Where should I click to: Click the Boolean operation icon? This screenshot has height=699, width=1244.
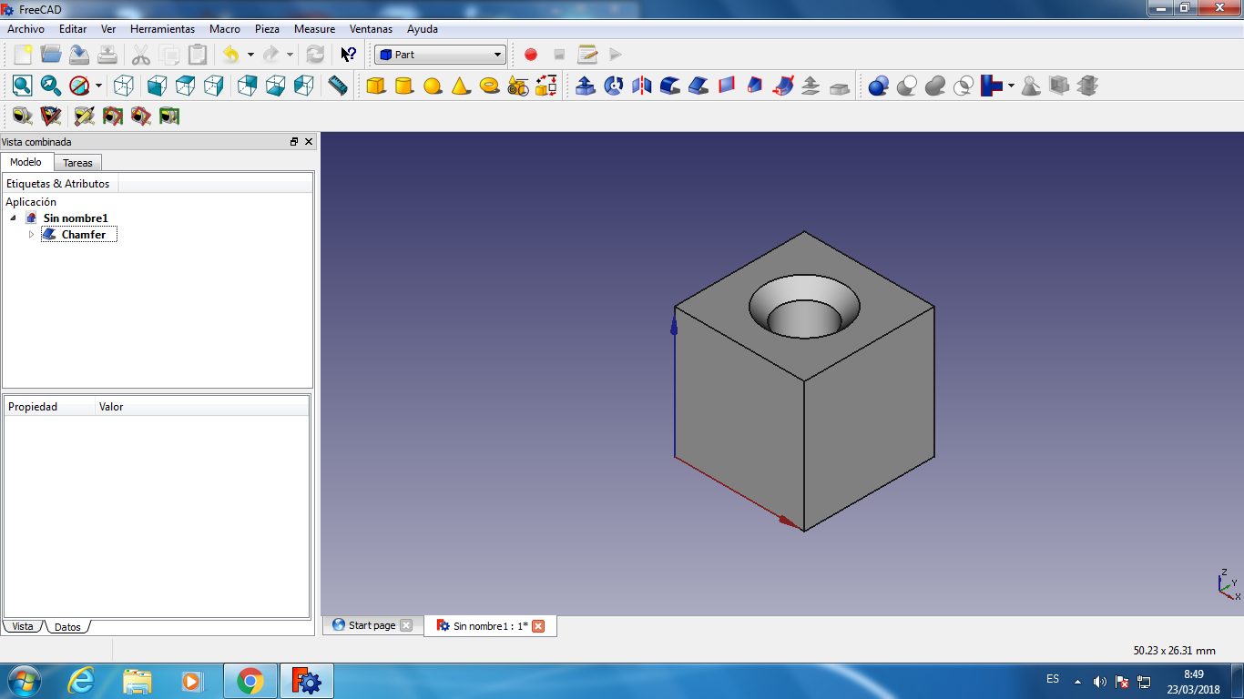tap(879, 86)
